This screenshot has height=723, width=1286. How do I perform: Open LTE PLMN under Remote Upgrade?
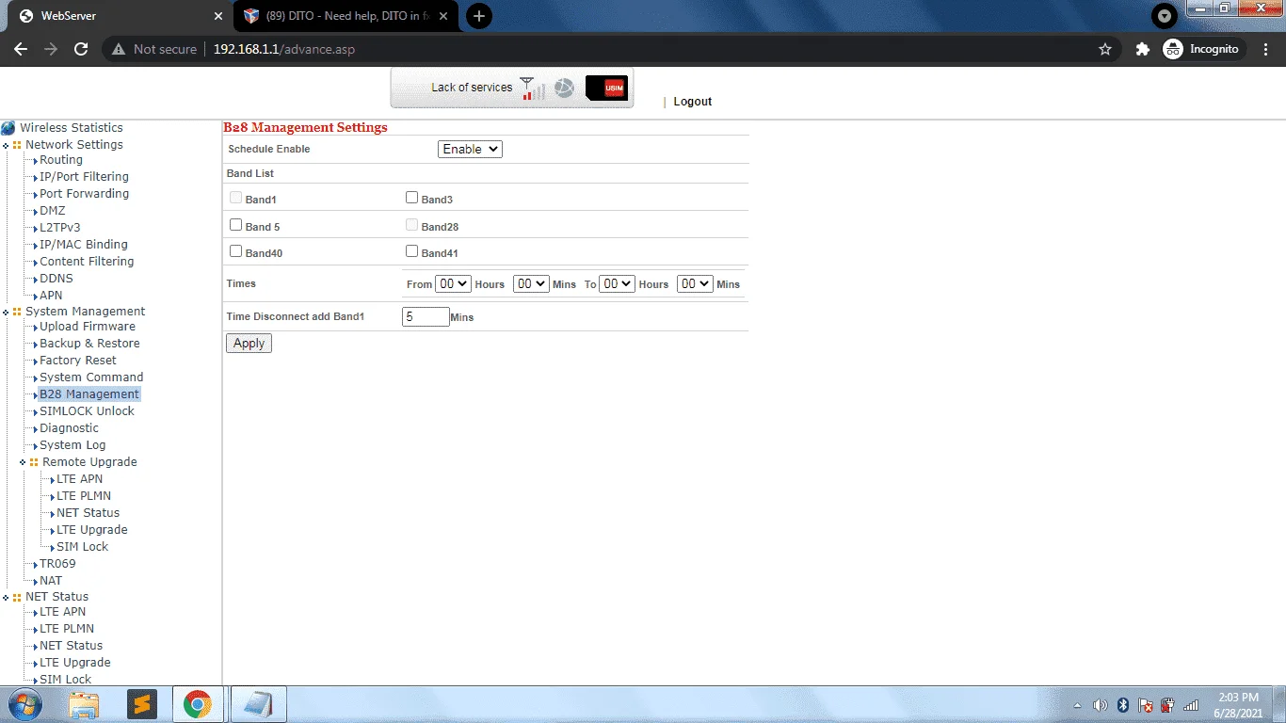point(84,496)
